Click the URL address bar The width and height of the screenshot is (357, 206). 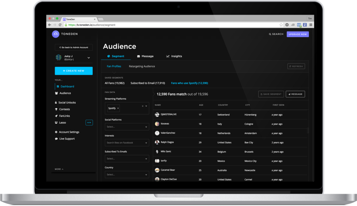[x=174, y=25]
